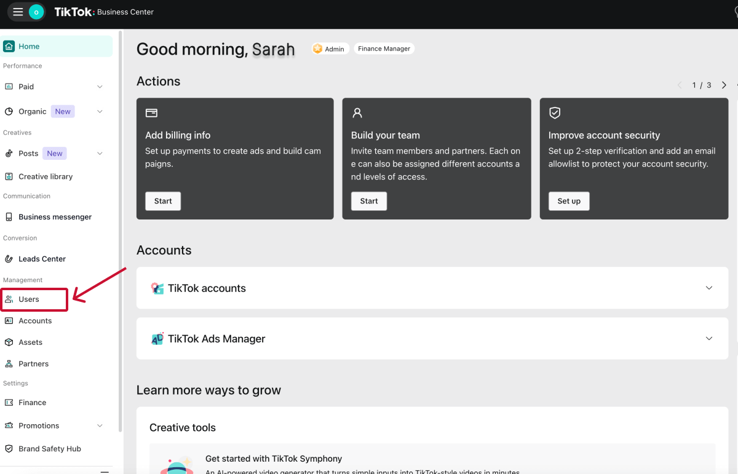
Task: Expand the Promotions menu chevron
Action: 100,425
